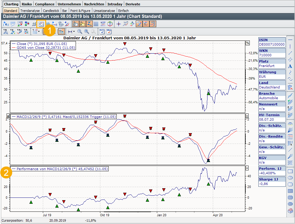Click the text annotation 'A' tool

[290, 66]
